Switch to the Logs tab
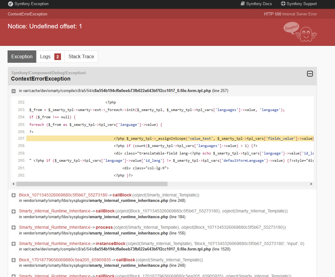Image resolution: width=335 pixels, height=277 pixels. coord(50,57)
